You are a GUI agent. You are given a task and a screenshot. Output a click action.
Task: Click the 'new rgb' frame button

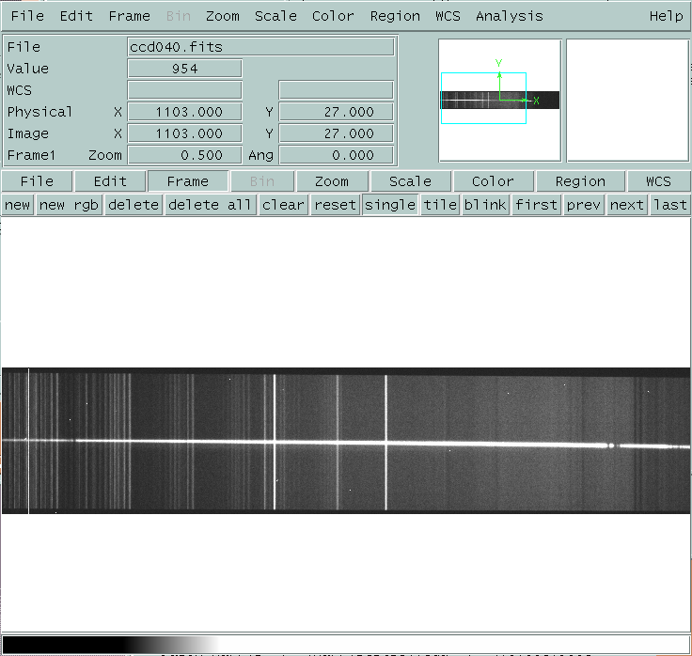pos(70,205)
